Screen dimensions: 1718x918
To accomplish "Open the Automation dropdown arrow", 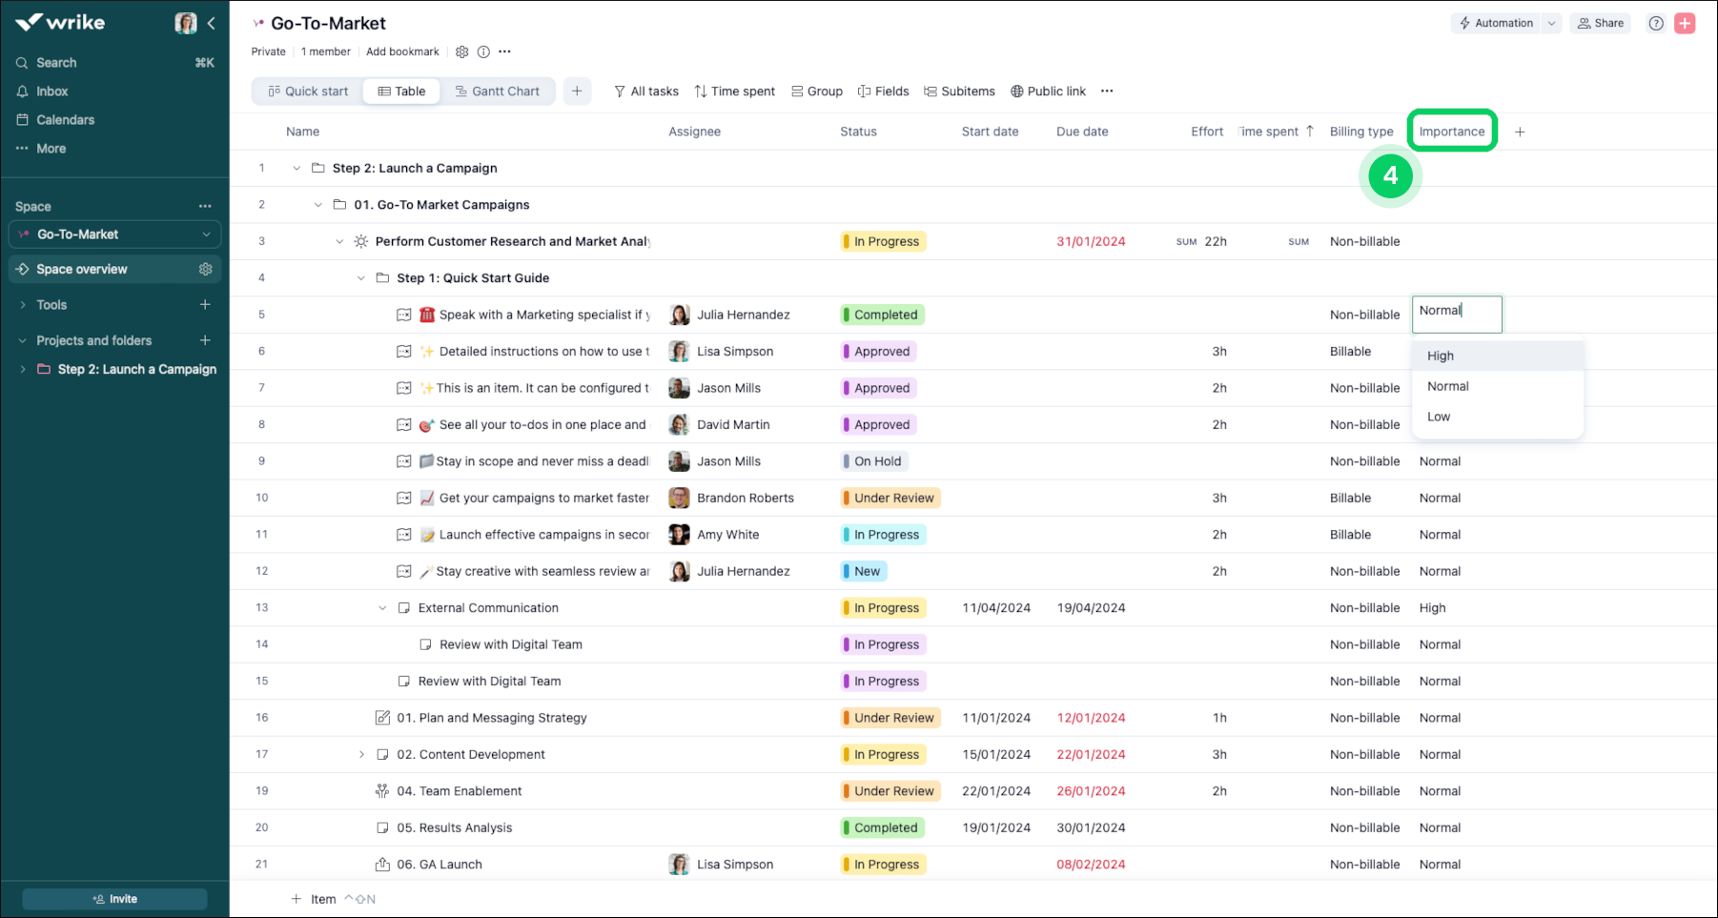I will [1551, 24].
